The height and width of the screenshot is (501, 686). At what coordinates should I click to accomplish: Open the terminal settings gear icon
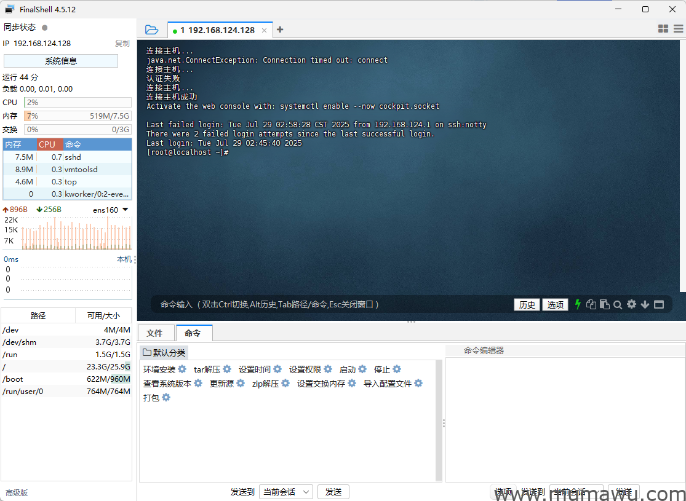click(630, 304)
